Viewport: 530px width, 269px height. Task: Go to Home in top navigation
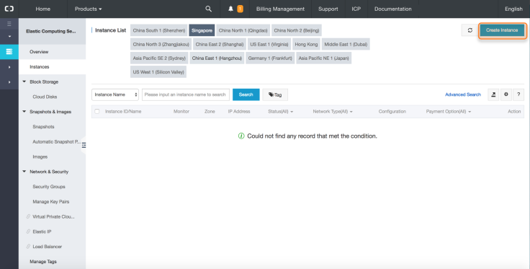coord(43,9)
